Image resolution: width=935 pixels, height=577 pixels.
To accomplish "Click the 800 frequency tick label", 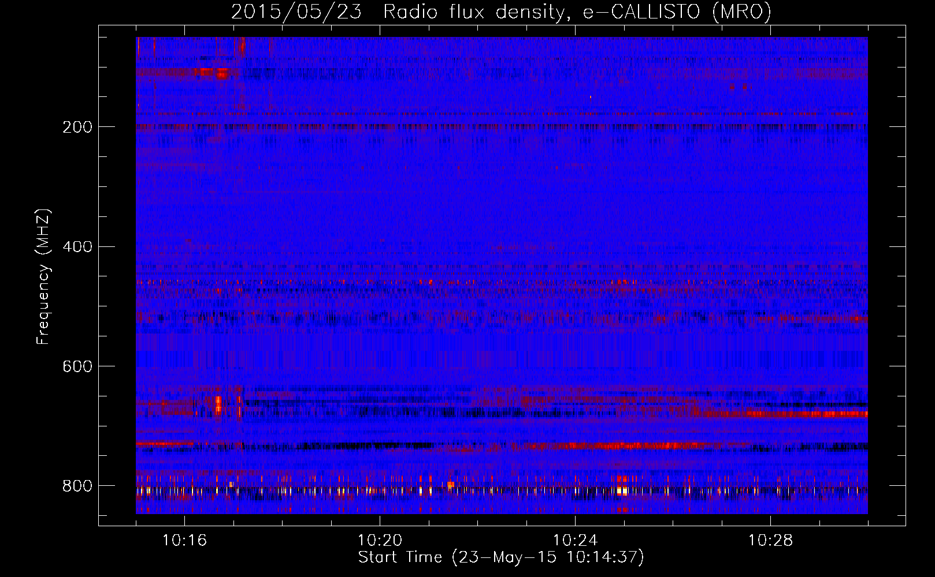I will click(77, 486).
